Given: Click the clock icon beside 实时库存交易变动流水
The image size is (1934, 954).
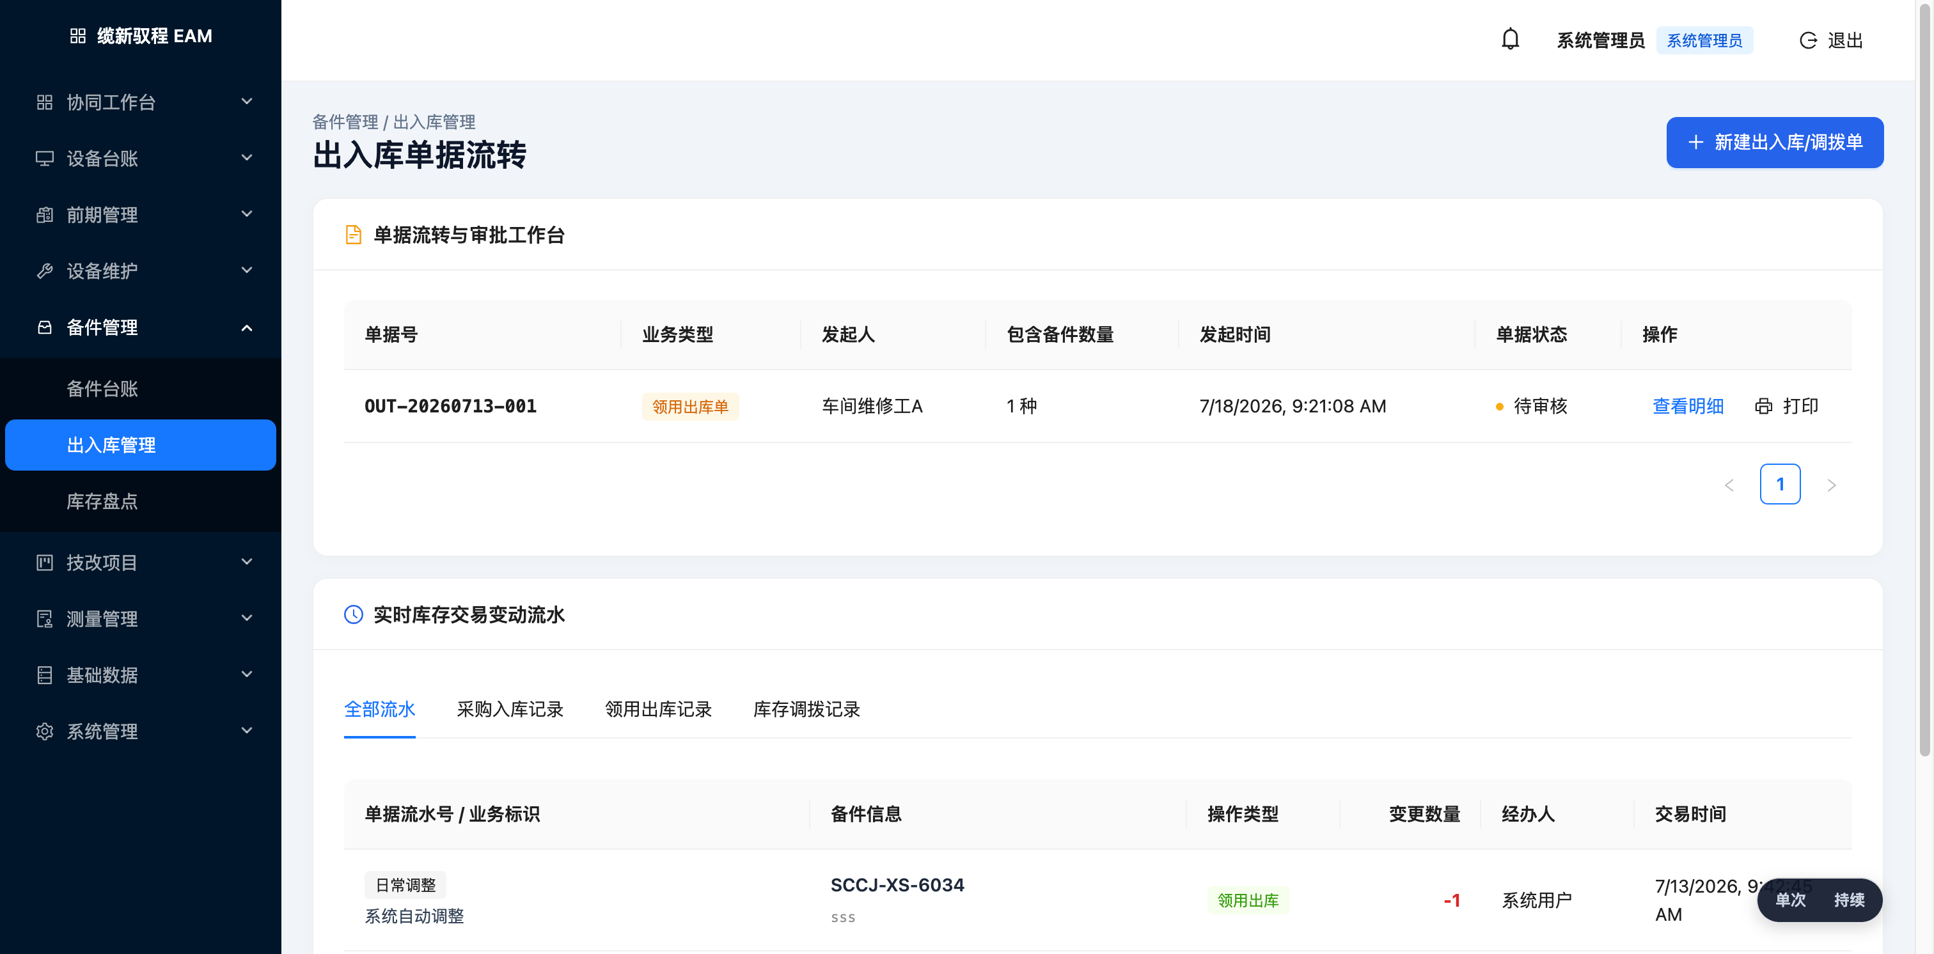Looking at the screenshot, I should [354, 614].
